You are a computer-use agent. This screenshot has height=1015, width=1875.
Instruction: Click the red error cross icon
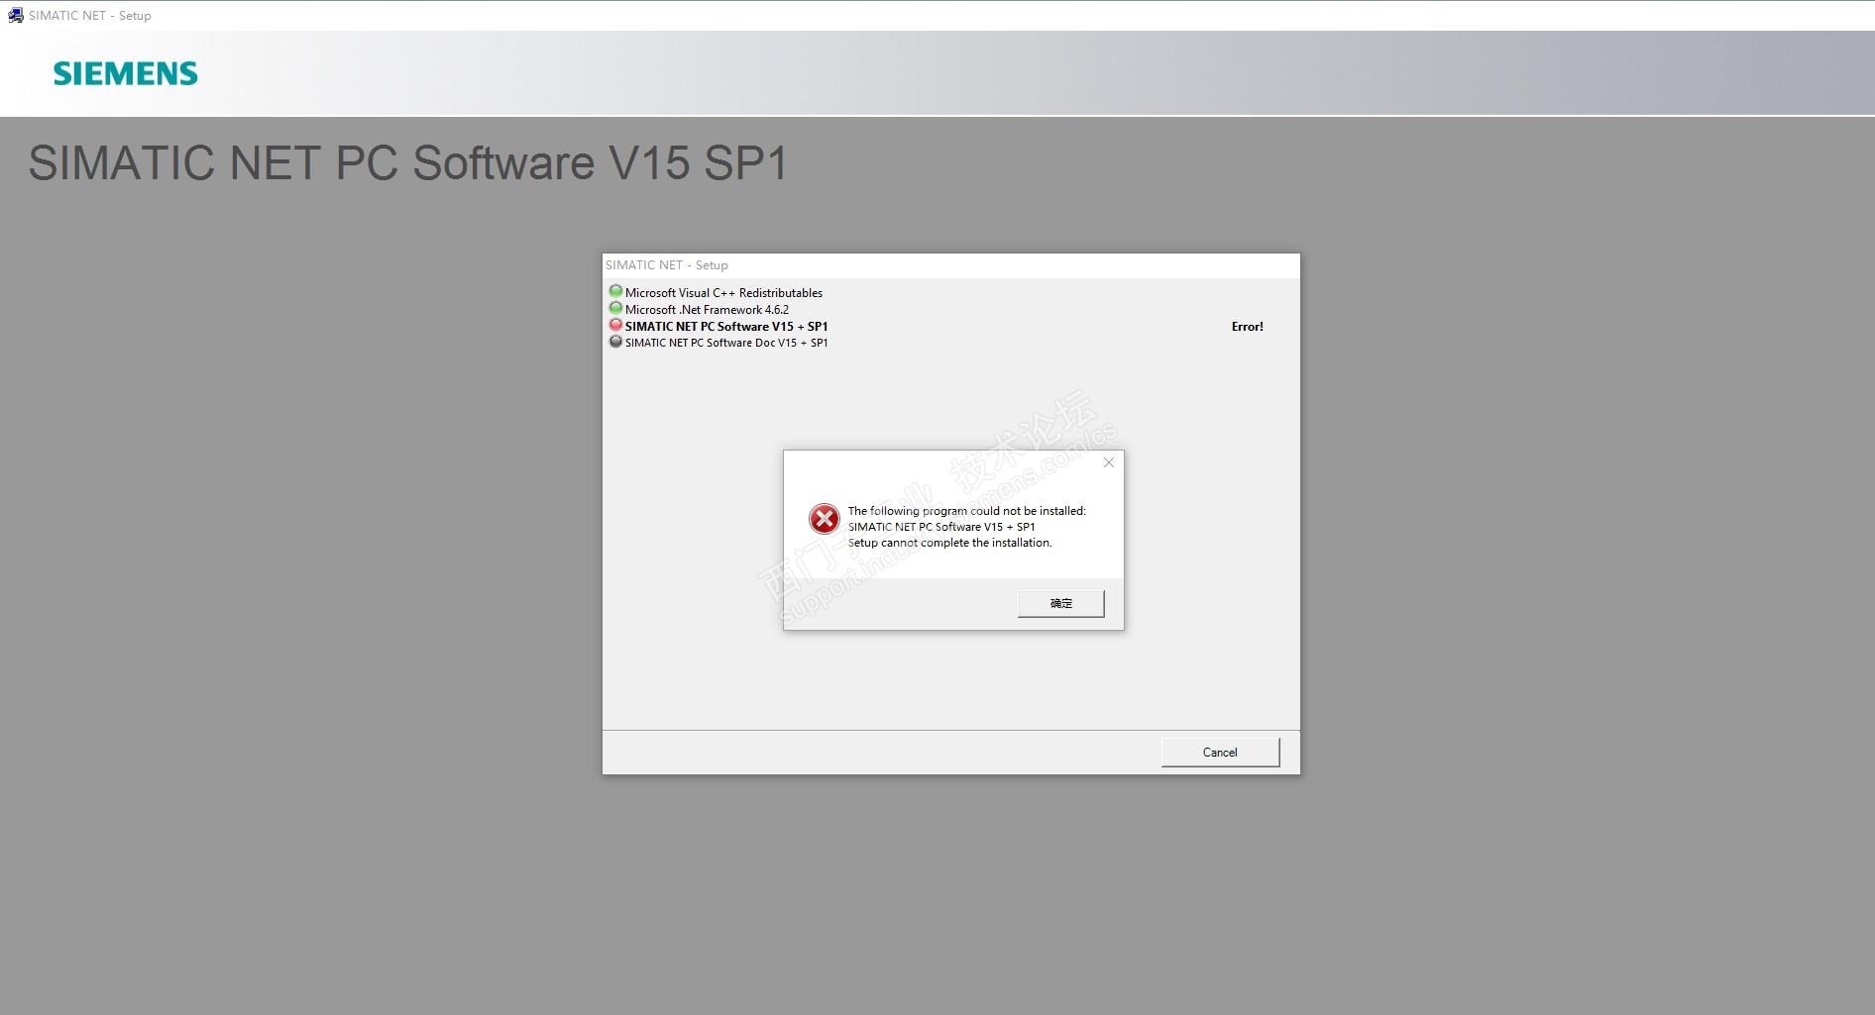[824, 518]
